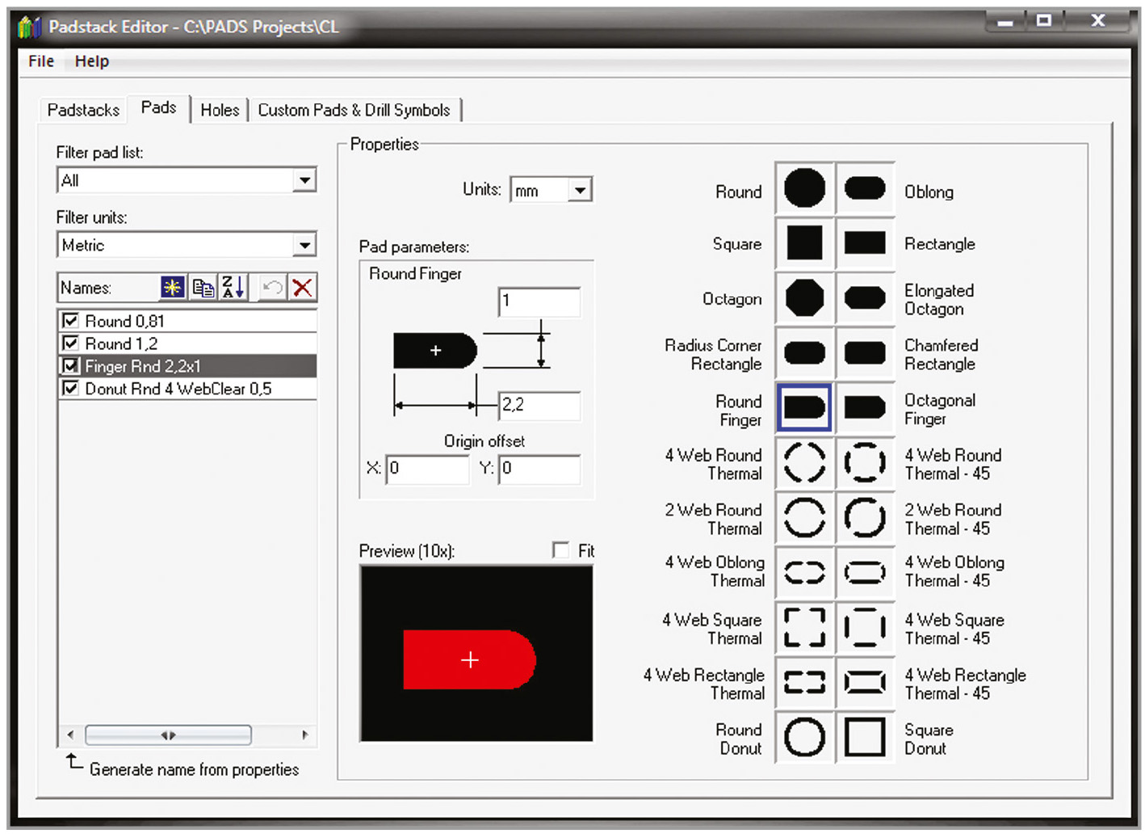Viewport: 1145px width, 834px height.
Task: Click the copy pad icon
Action: tap(203, 288)
